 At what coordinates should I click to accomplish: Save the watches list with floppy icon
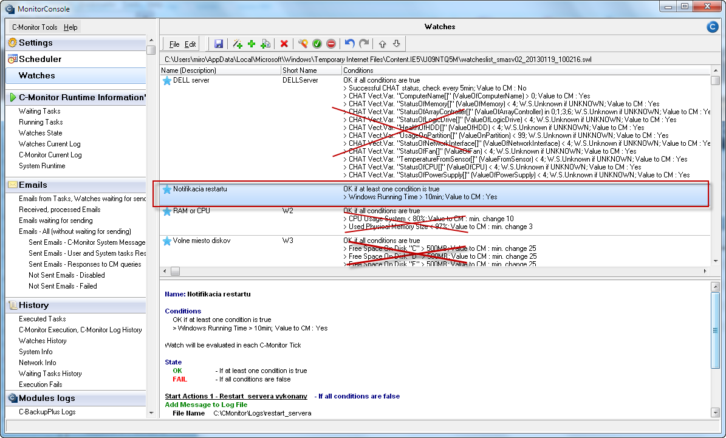pos(219,44)
